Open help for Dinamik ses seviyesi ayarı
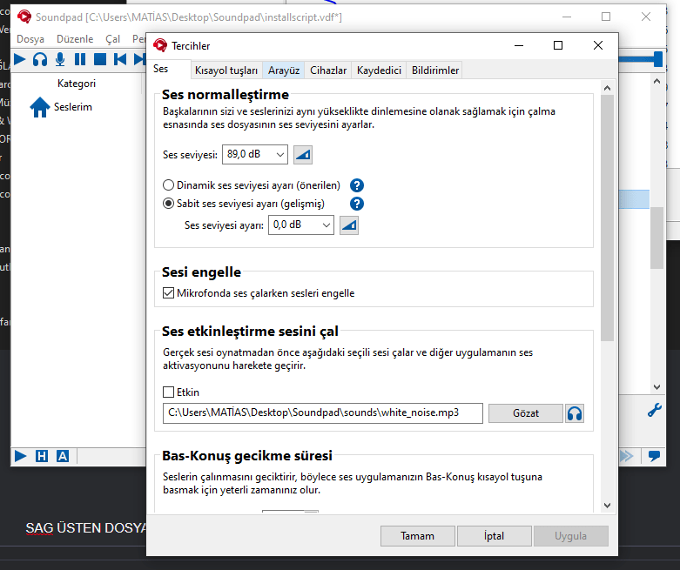This screenshot has height=570, width=680. 356,185
